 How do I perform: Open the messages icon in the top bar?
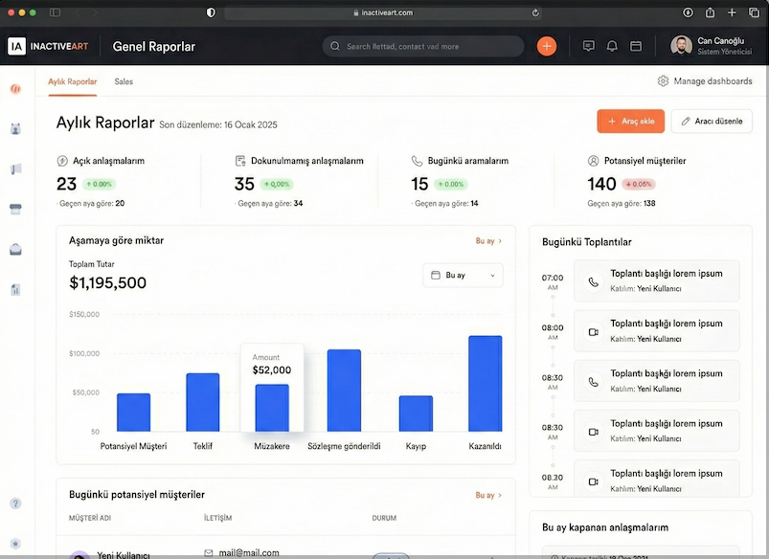589,45
